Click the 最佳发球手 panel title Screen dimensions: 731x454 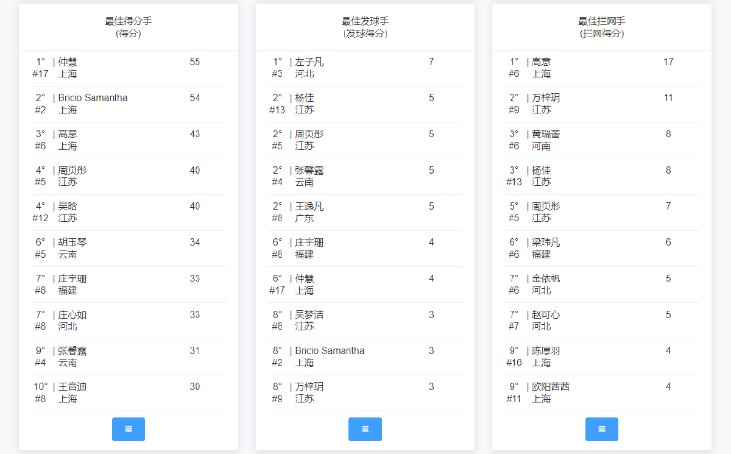tap(365, 21)
